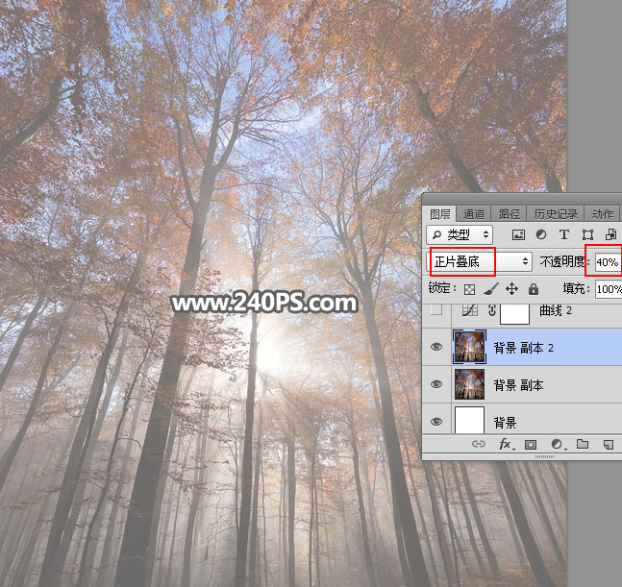Screen dimensions: 622x587
Task: Switch to the 历史记录 tab
Action: coord(556,214)
